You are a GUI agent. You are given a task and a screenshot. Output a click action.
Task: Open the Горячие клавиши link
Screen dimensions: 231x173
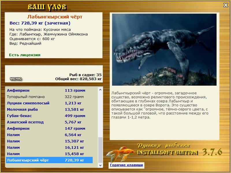pos(126,165)
